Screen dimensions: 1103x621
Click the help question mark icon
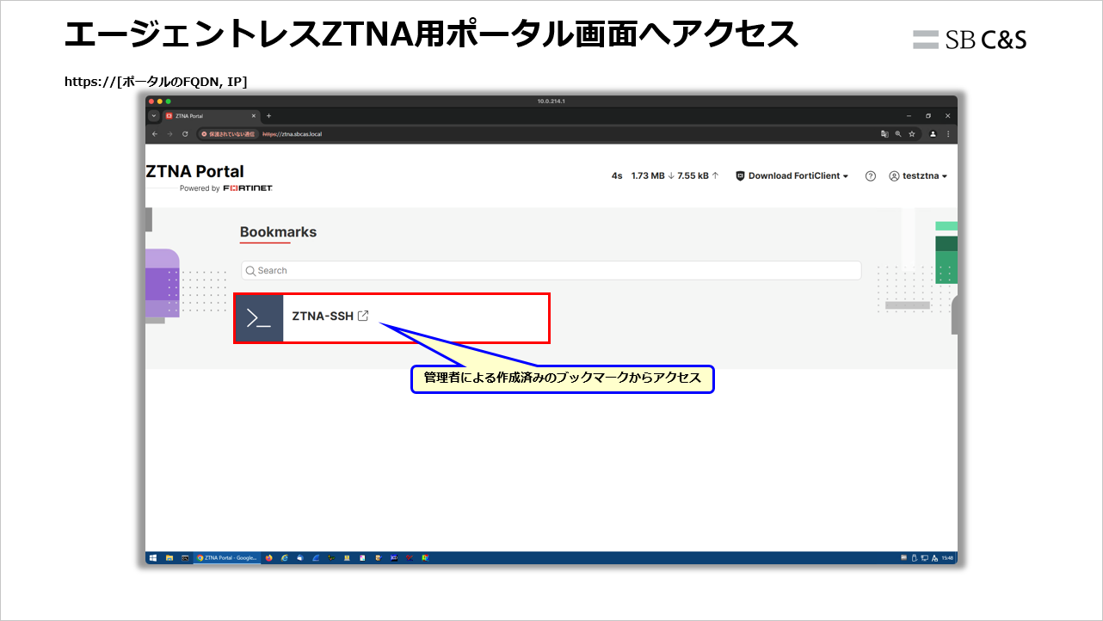tap(871, 175)
